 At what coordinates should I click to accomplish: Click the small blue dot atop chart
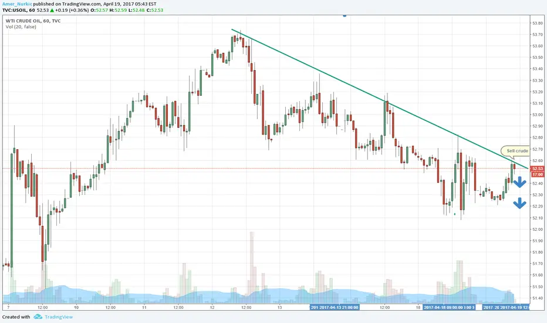click(345, 15)
